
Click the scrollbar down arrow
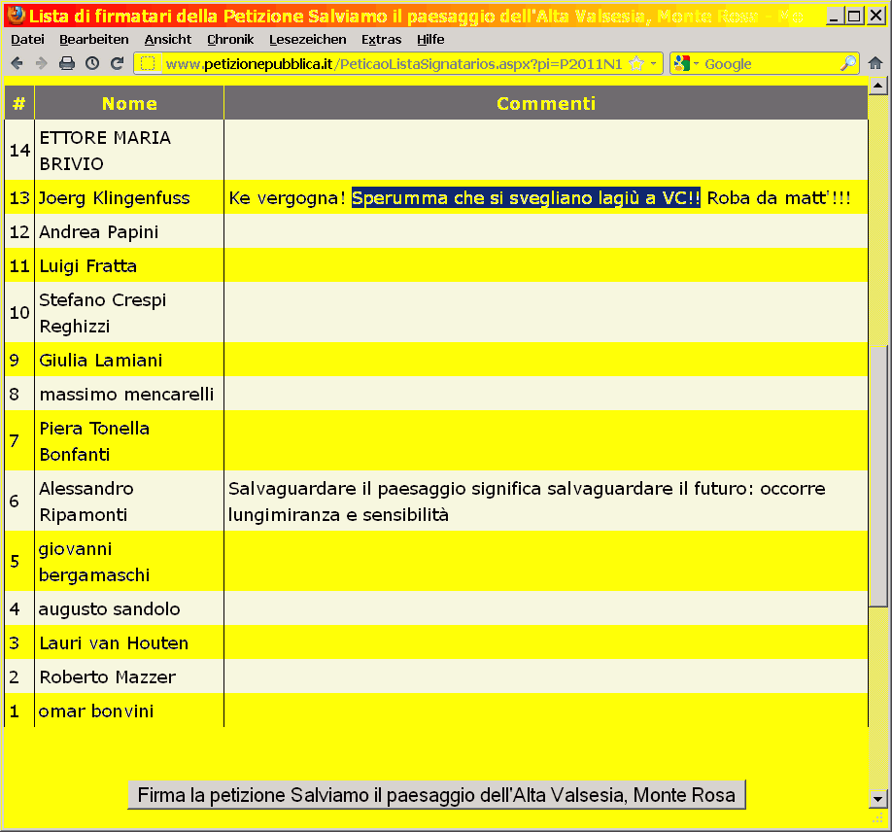(878, 799)
